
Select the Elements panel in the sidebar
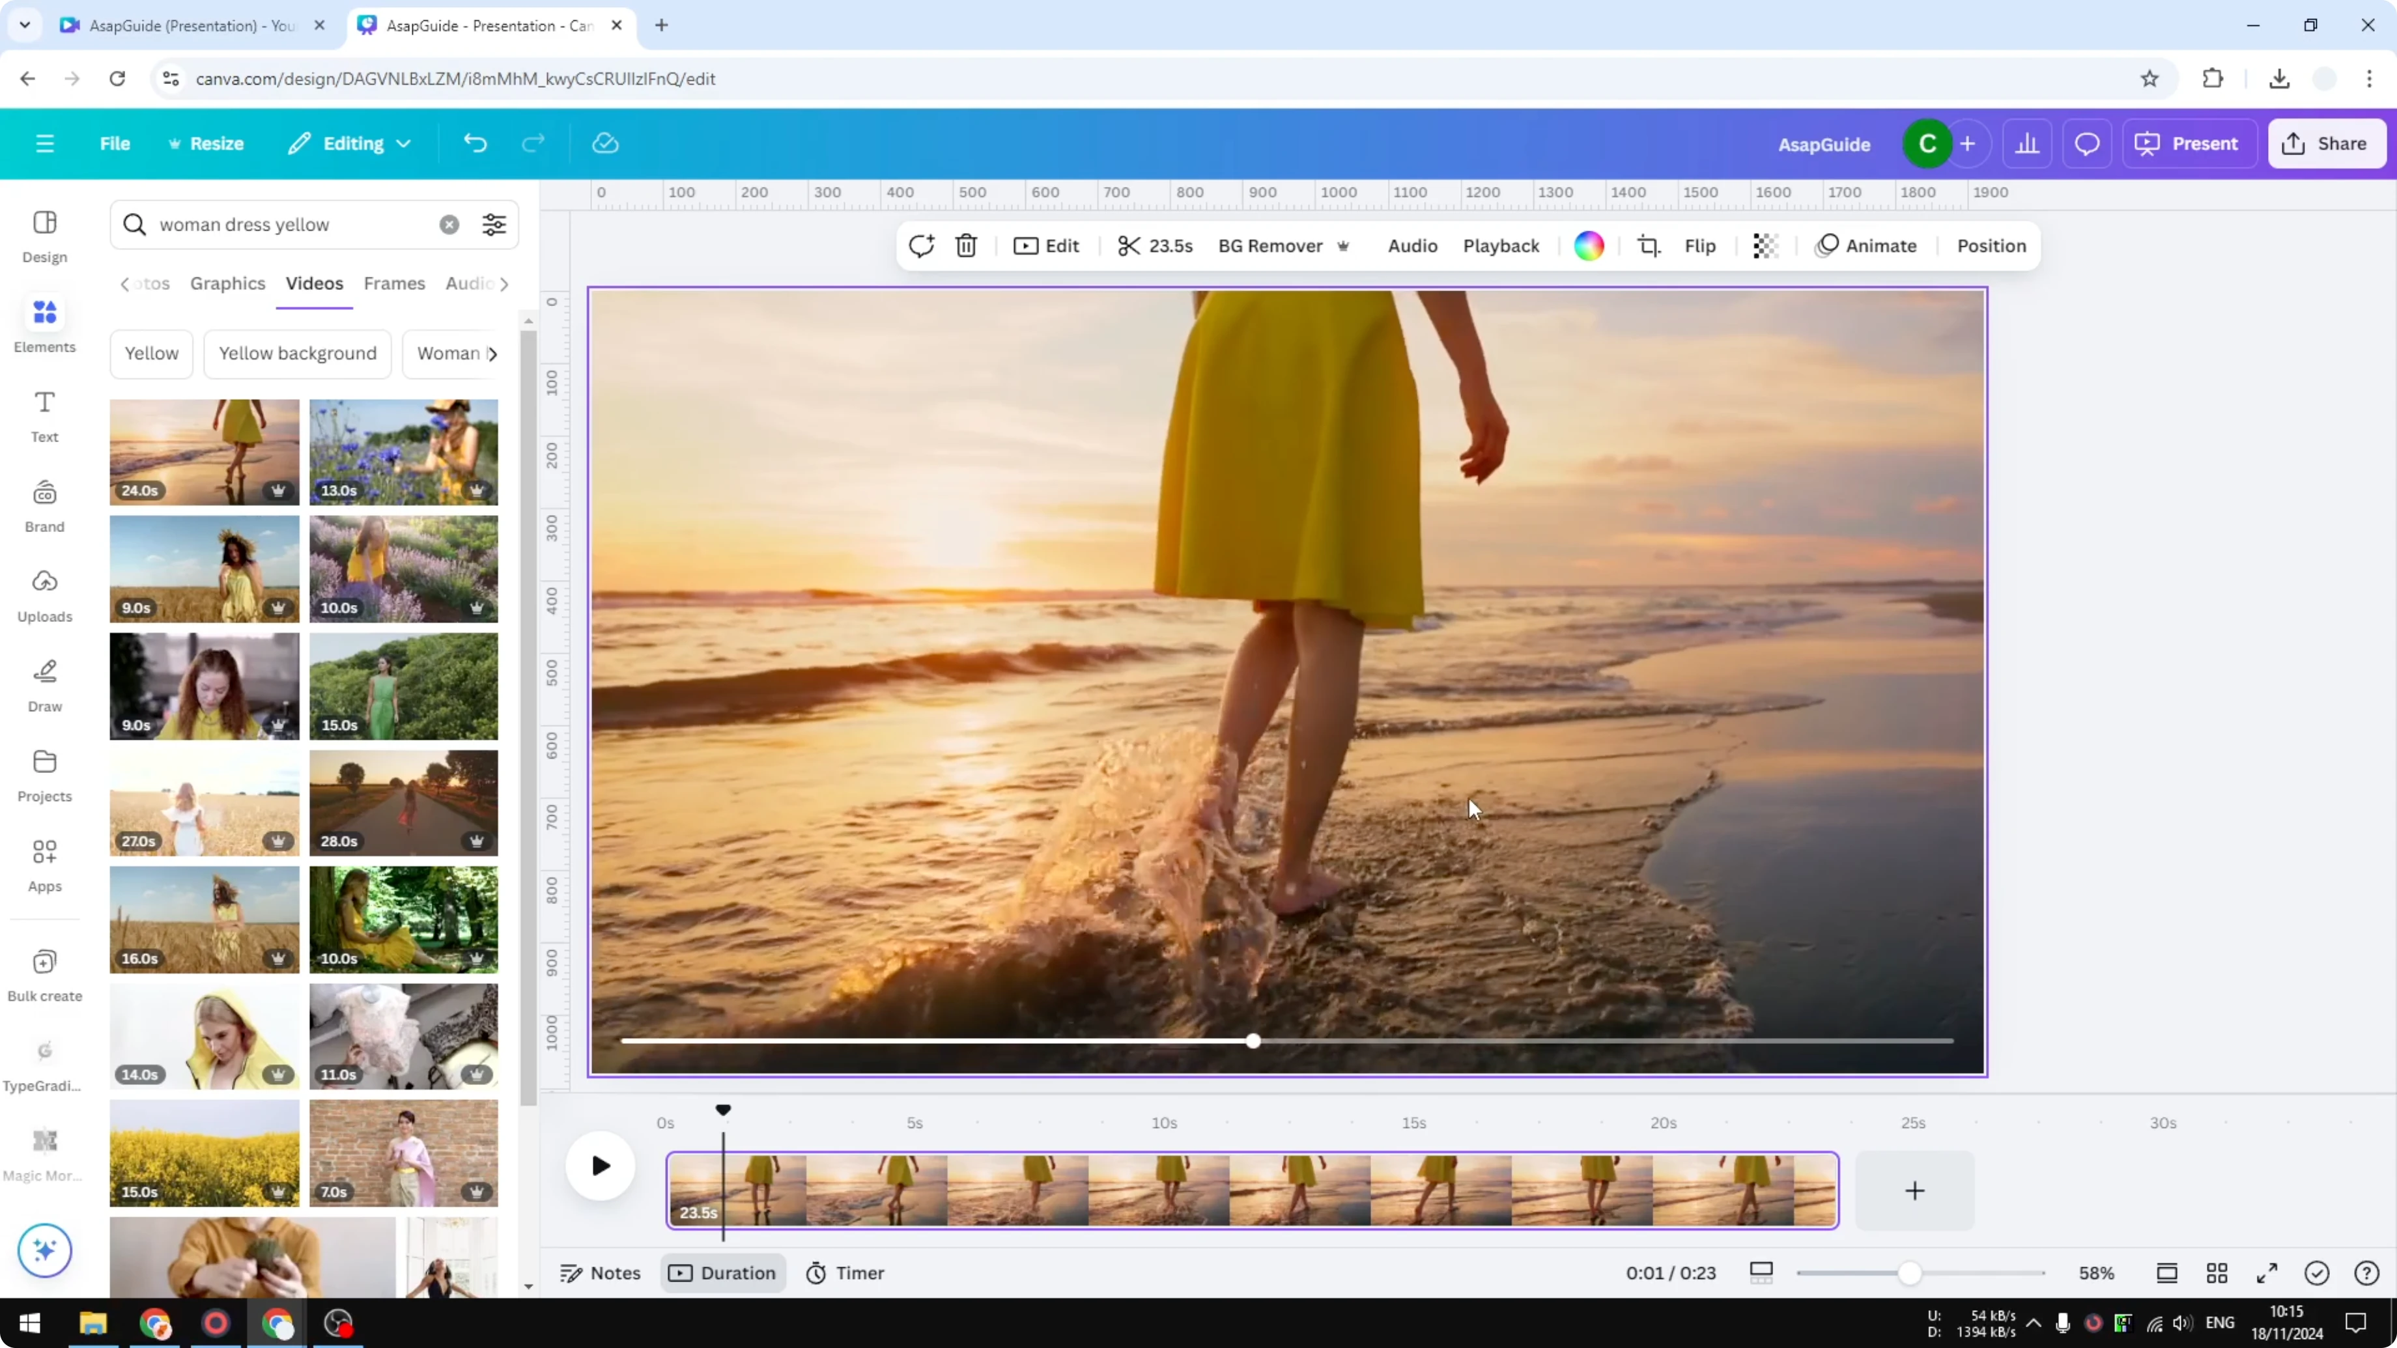pos(44,324)
